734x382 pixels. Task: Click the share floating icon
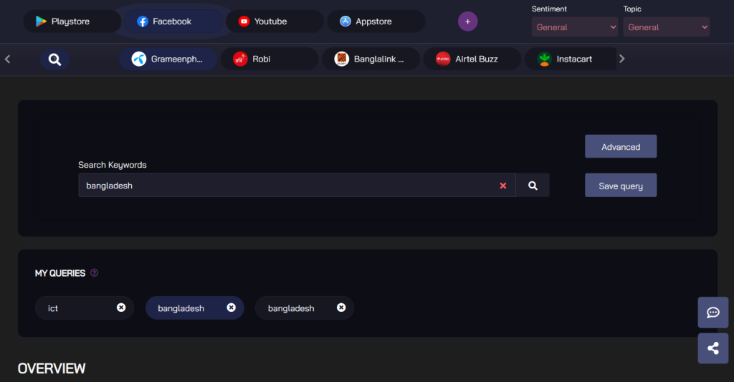pos(712,348)
